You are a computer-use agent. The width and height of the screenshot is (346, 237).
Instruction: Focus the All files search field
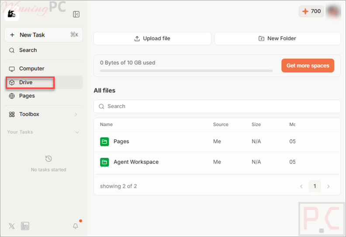pos(217,106)
